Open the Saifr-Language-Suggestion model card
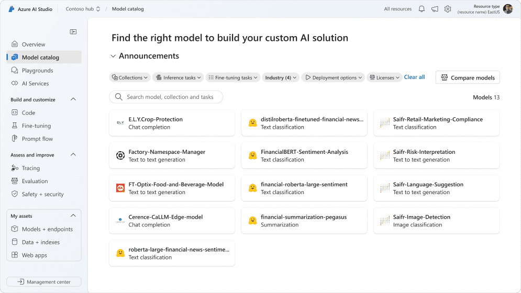The height and width of the screenshot is (293, 521). [436, 188]
